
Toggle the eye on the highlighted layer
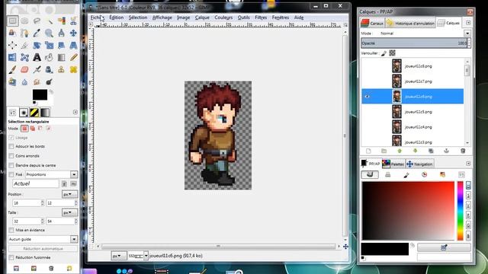(368, 97)
